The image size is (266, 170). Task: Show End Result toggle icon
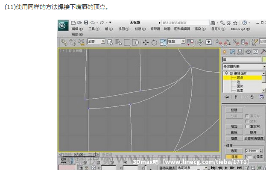pos(236,97)
